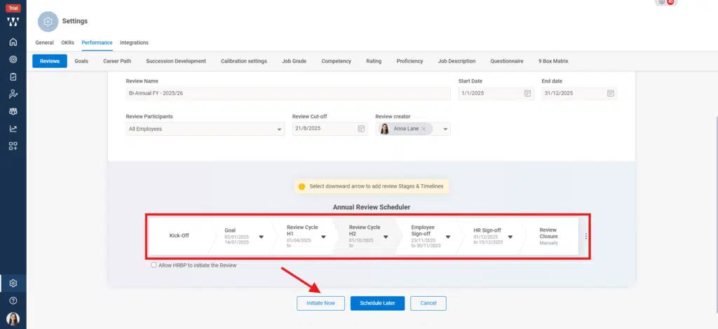This screenshot has height=329, width=718.
Task: Select the 9 Box Matrix sub-tab
Action: point(553,61)
